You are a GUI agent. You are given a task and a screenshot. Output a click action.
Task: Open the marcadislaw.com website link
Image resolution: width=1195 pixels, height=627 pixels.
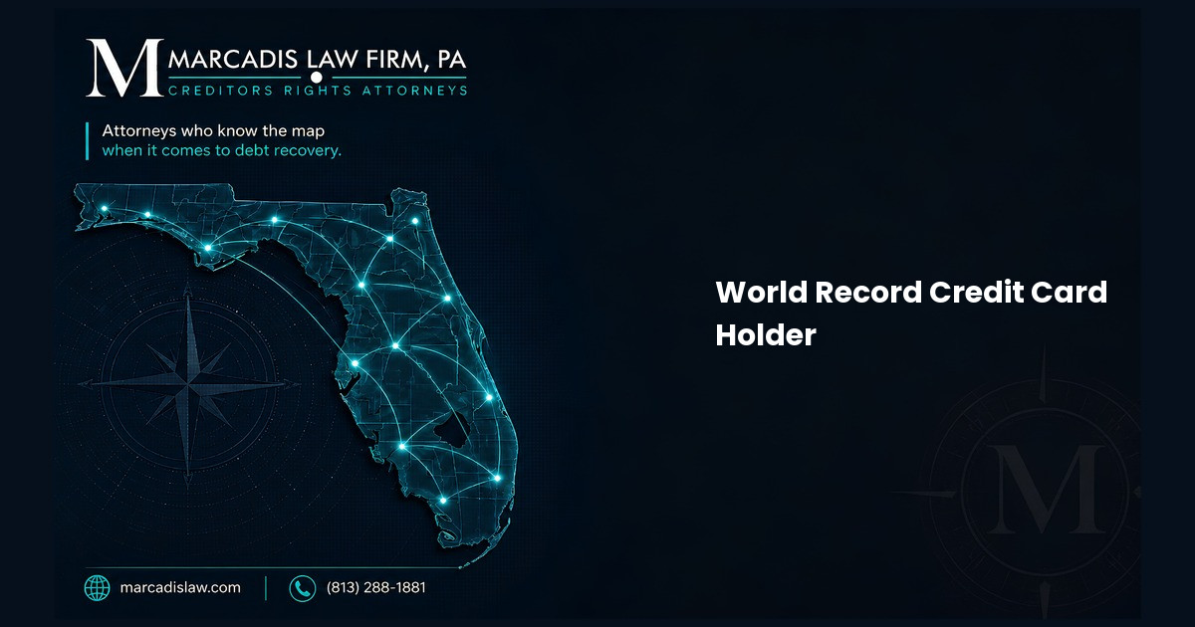point(179,588)
